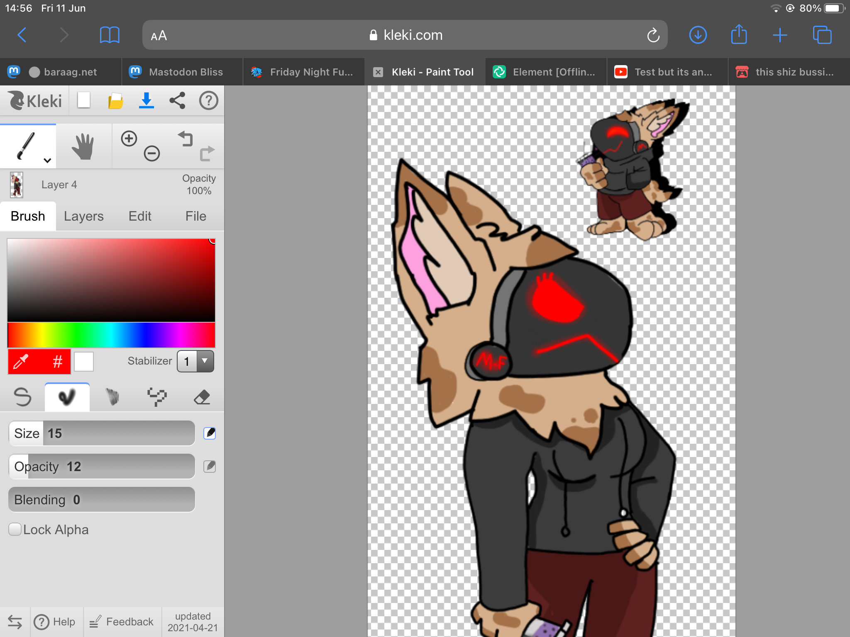850x637 pixels.
Task: Expand the brush tool chevron menu
Action: [47, 160]
